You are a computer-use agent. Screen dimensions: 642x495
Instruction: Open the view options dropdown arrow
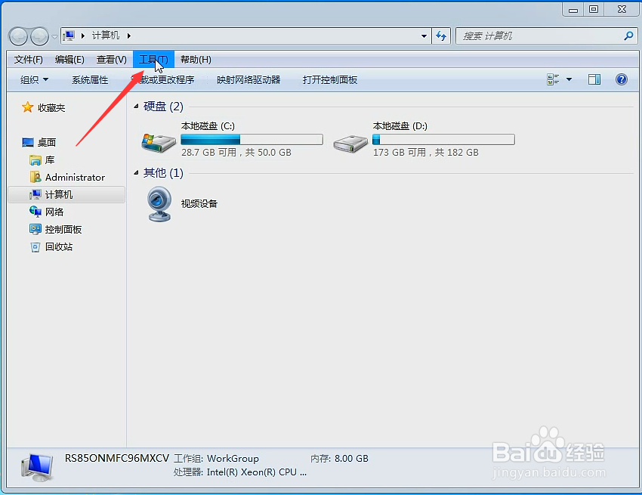tap(569, 79)
